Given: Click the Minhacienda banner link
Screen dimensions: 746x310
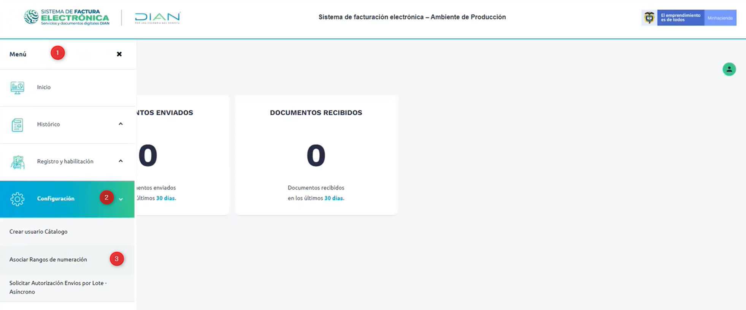Looking at the screenshot, I should (x=720, y=18).
